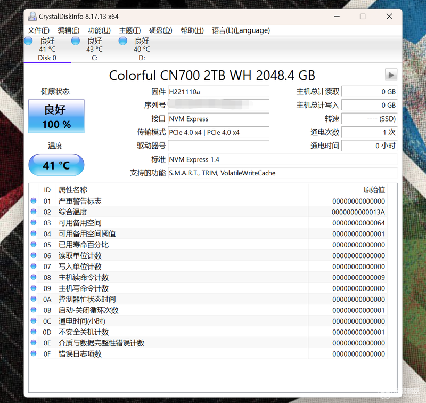Minimize the CrystalDiskInfo window
426x403 pixels.
tap(337, 17)
